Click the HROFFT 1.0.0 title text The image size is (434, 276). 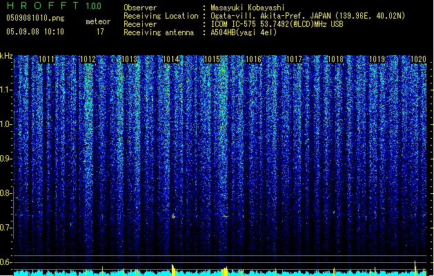(55, 6)
